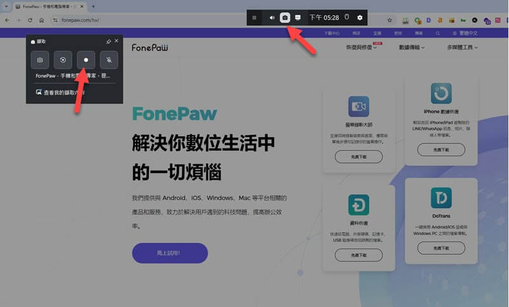The image size is (509, 307).
Task: Expand the 多媒體工具 menu
Action: coord(463,47)
